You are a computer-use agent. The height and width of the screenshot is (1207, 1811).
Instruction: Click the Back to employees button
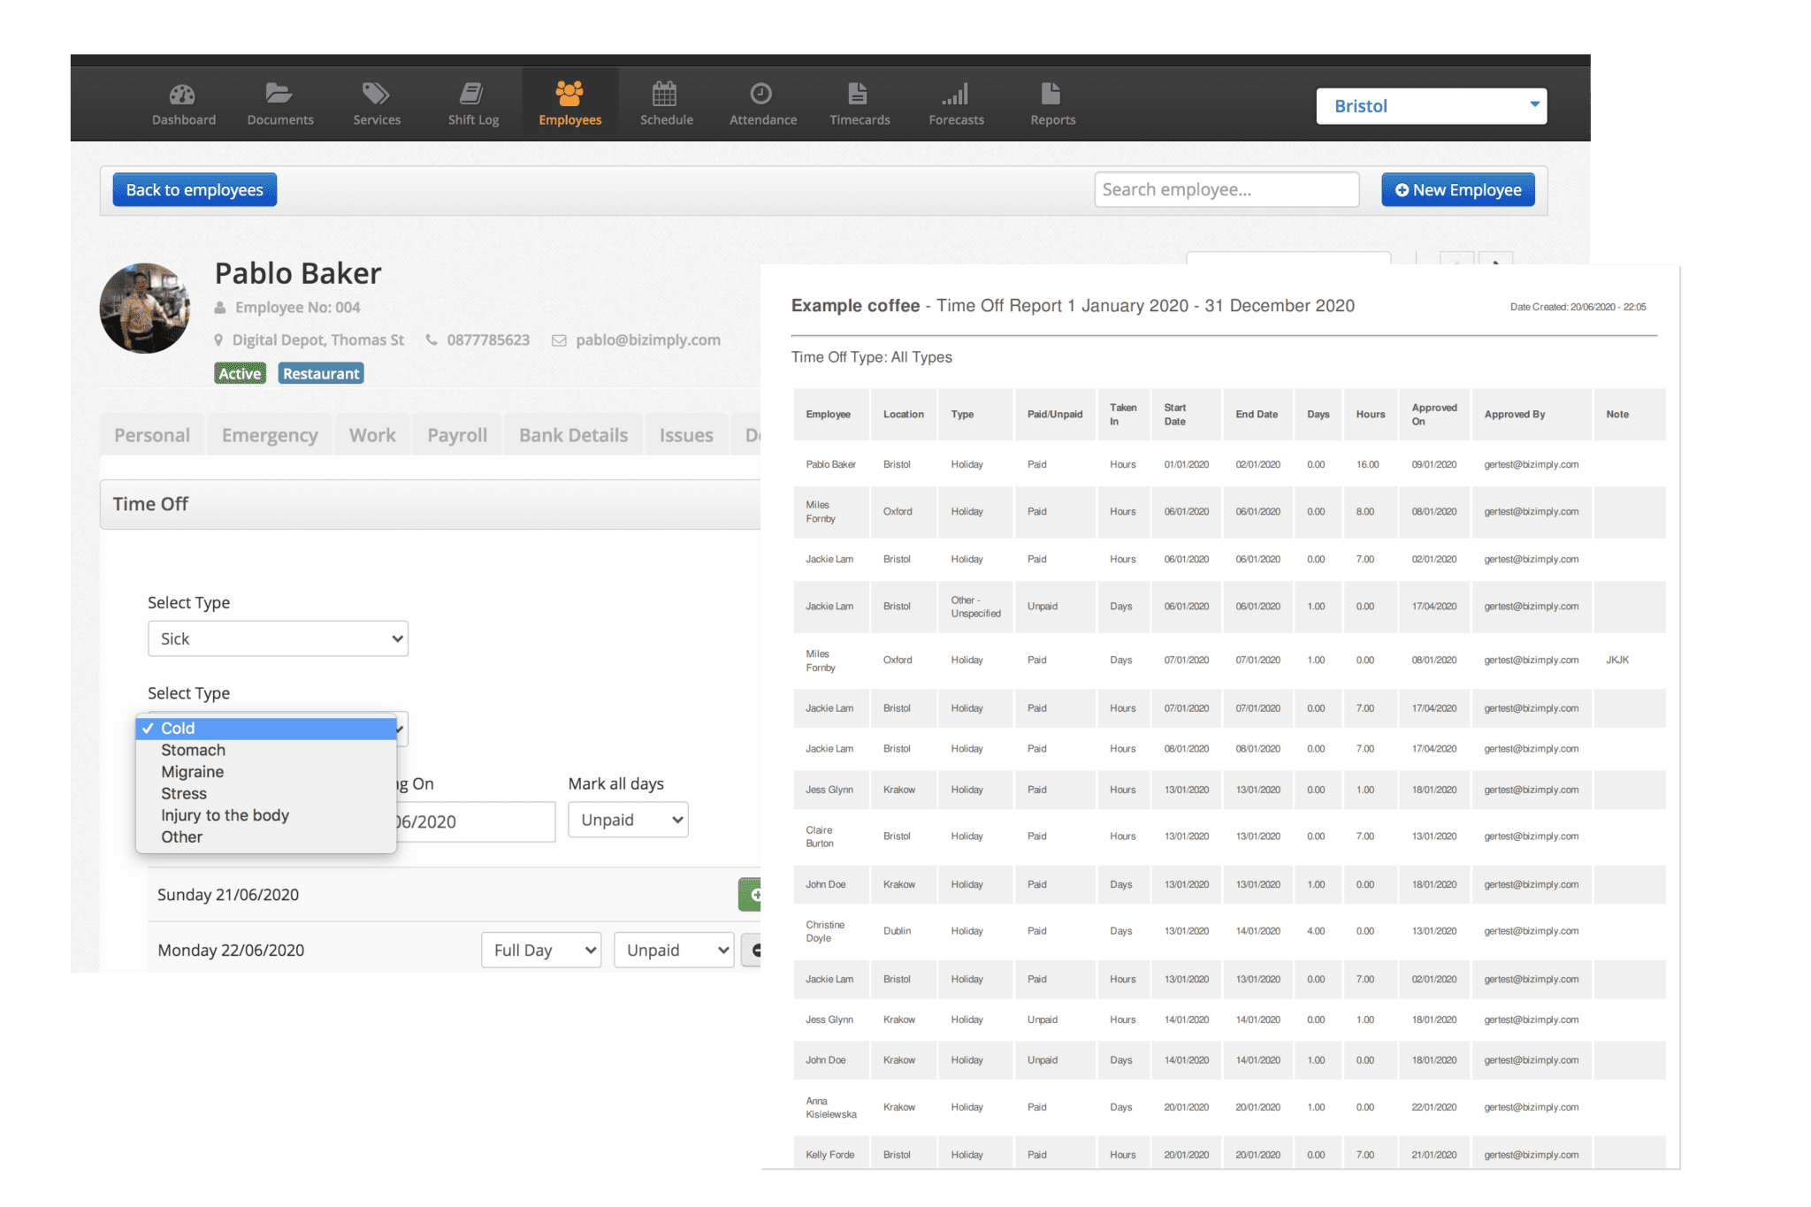tap(194, 189)
